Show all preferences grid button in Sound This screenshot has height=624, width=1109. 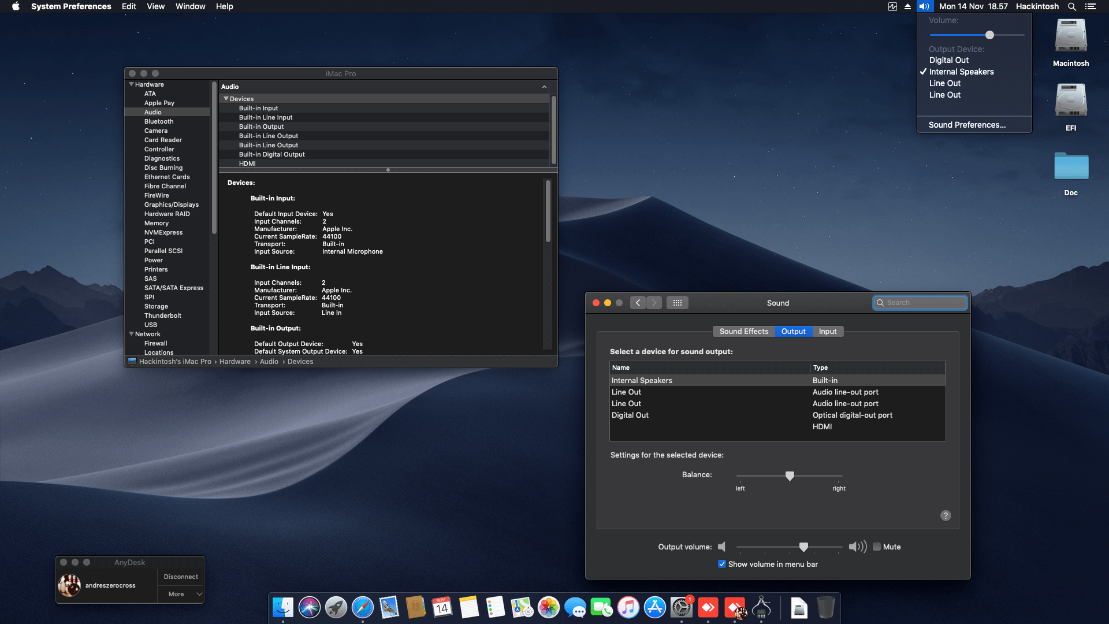[678, 303]
